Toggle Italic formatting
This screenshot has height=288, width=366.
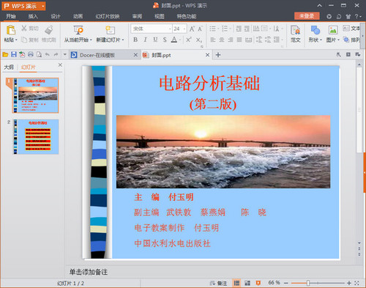pyautogui.click(x=145, y=40)
